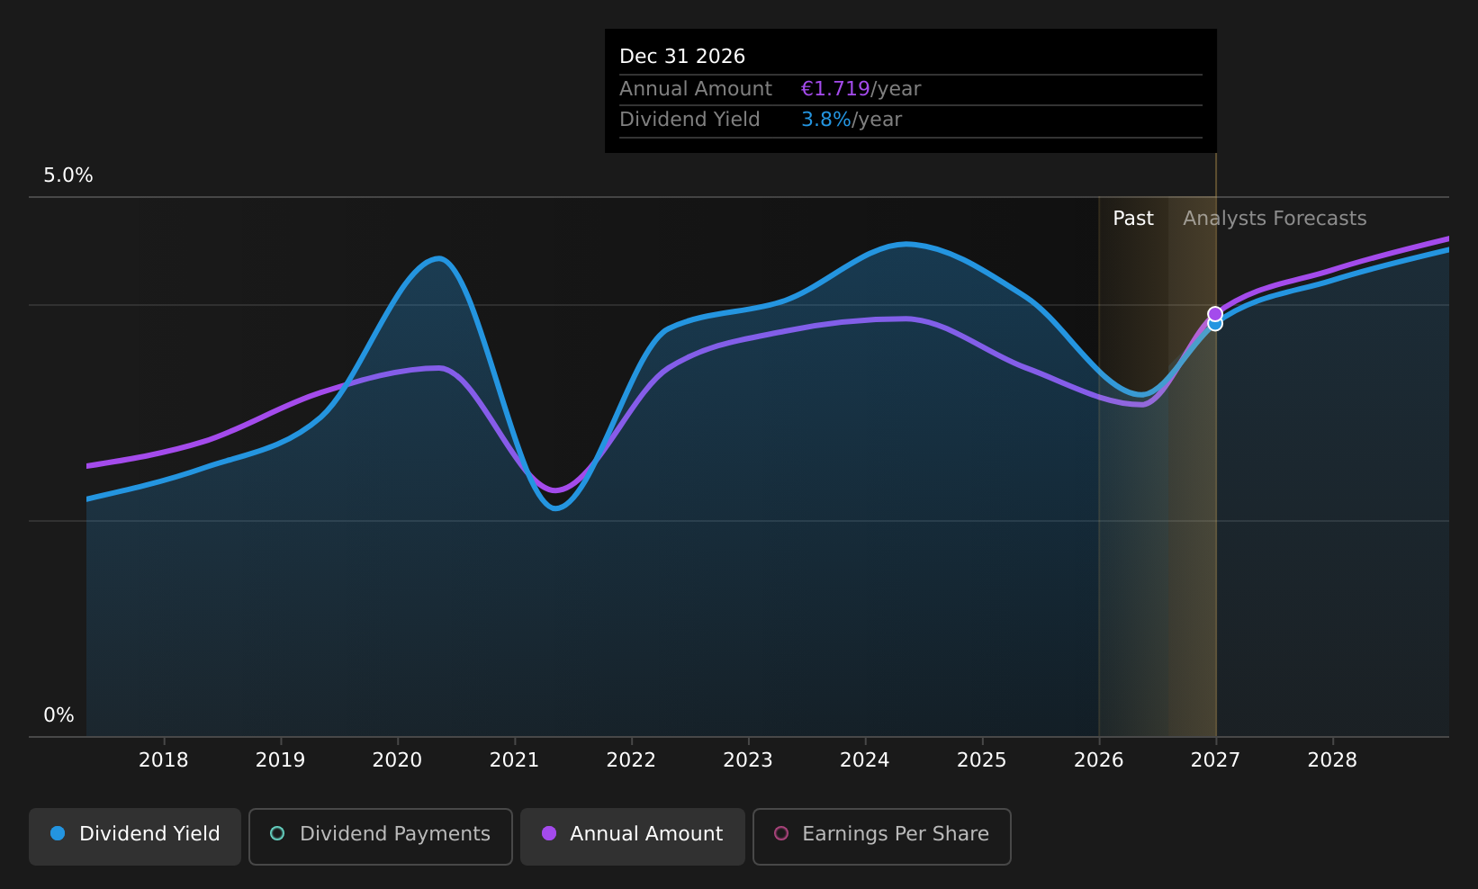Viewport: 1478px width, 889px height.
Task: Click the 2018 x-axis label
Action: click(x=164, y=760)
